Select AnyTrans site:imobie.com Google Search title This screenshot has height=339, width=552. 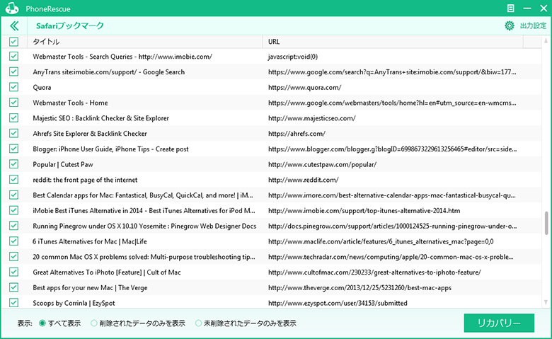(109, 72)
